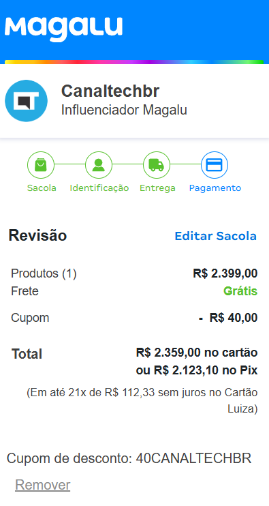Click the Magalu logo in header
269x506 pixels.
(x=63, y=29)
